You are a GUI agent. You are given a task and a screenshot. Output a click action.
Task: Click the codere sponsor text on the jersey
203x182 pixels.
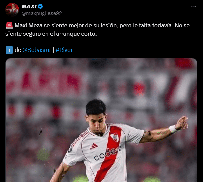click(107, 153)
